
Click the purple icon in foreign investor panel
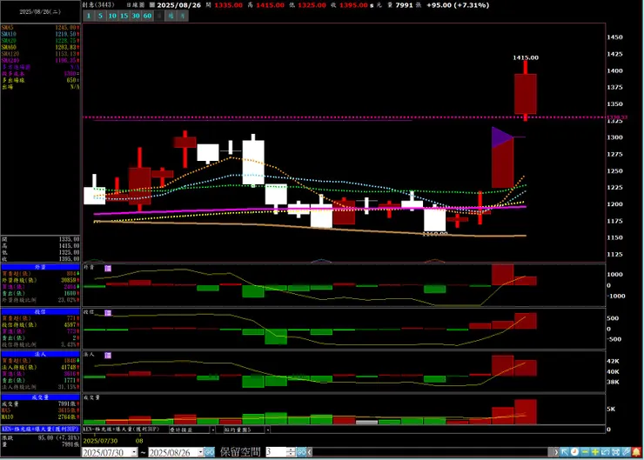pyautogui.click(x=108, y=269)
